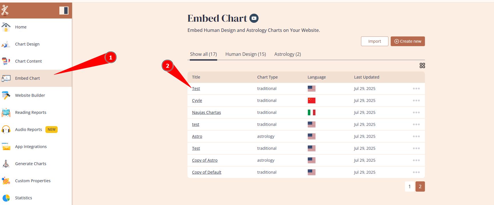Open App Integrations envelope icon
This screenshot has height=205, width=494.
tap(6, 147)
